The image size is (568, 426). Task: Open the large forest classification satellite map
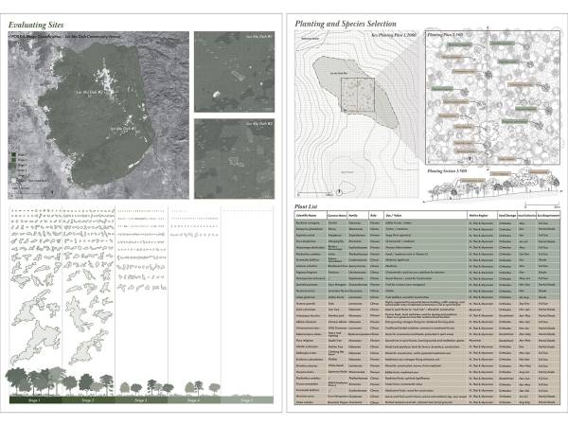(x=98, y=115)
